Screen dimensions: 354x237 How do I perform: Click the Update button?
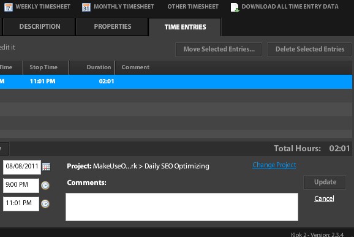[325, 182]
